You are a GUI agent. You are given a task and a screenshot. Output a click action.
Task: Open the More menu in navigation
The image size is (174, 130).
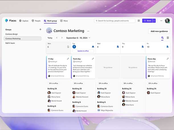click(x=64, y=21)
